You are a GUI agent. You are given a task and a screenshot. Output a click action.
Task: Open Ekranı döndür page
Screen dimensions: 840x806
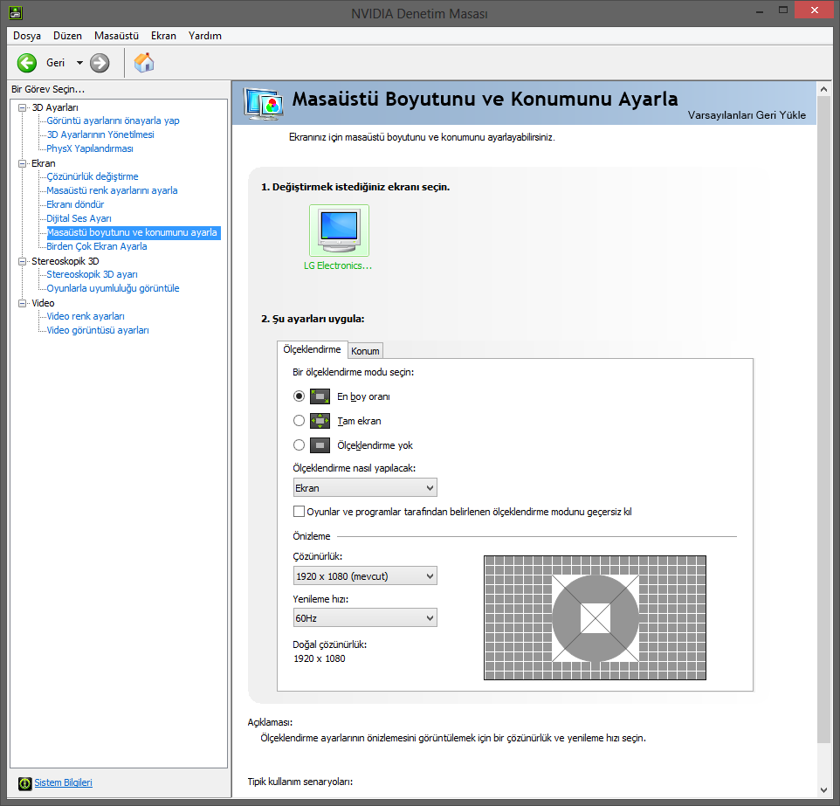pyautogui.click(x=75, y=204)
